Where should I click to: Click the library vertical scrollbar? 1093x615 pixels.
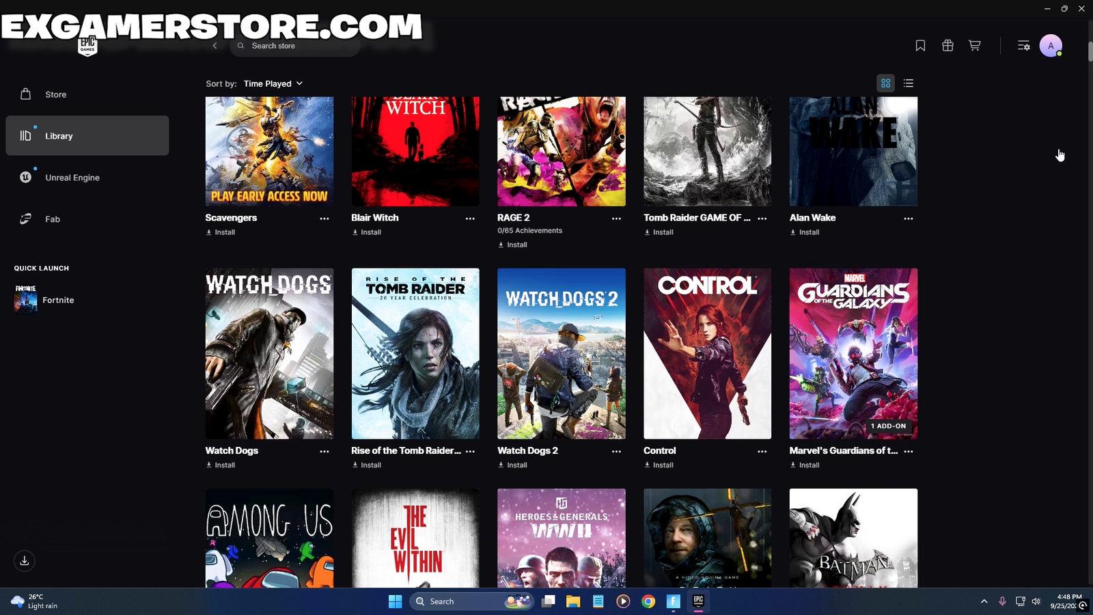1090,51
